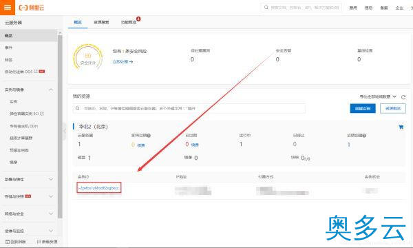Open 弹性容器实例 ECI sidebar item

tap(24, 114)
